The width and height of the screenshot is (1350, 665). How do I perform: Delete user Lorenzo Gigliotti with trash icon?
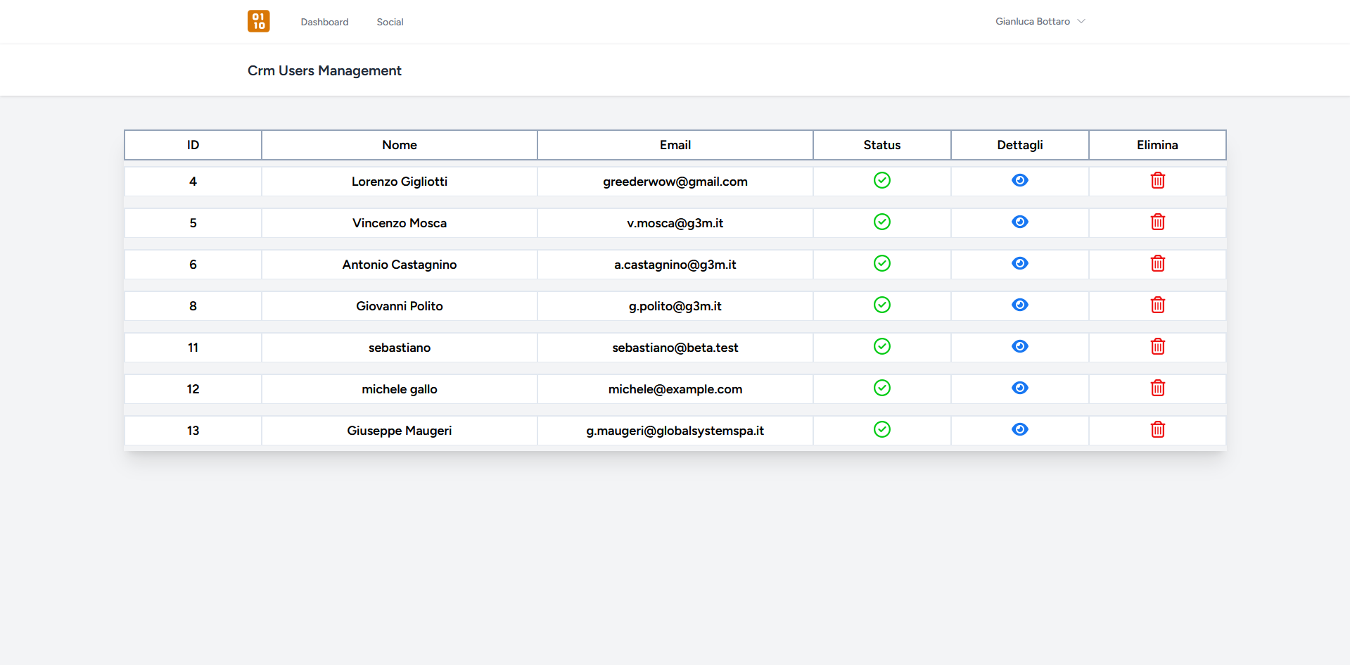(x=1157, y=181)
